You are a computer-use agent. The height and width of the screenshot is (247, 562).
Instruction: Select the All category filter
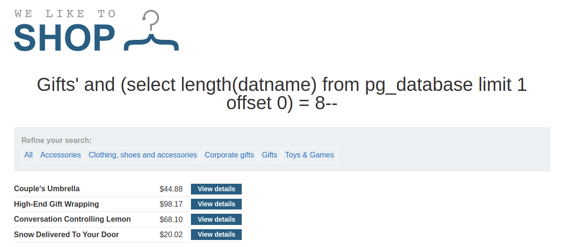point(29,155)
